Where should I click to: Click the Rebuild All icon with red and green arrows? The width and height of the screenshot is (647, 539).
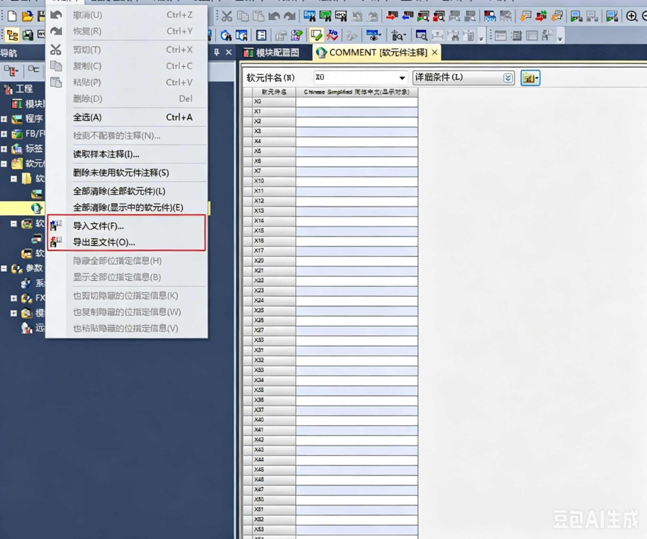point(541,16)
